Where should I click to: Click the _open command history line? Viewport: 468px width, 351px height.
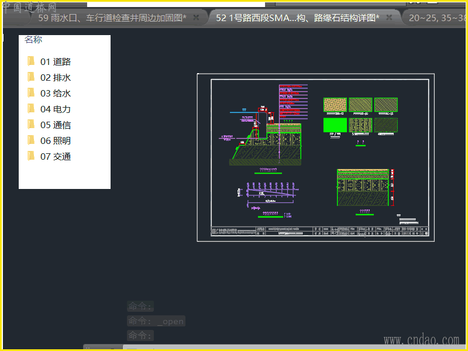(156, 321)
